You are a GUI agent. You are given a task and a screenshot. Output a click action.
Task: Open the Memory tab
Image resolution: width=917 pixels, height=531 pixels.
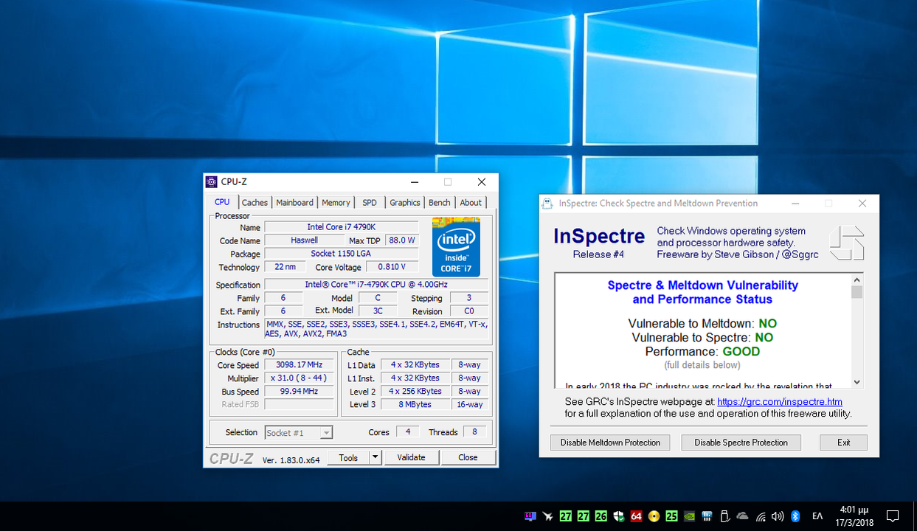pyautogui.click(x=336, y=203)
